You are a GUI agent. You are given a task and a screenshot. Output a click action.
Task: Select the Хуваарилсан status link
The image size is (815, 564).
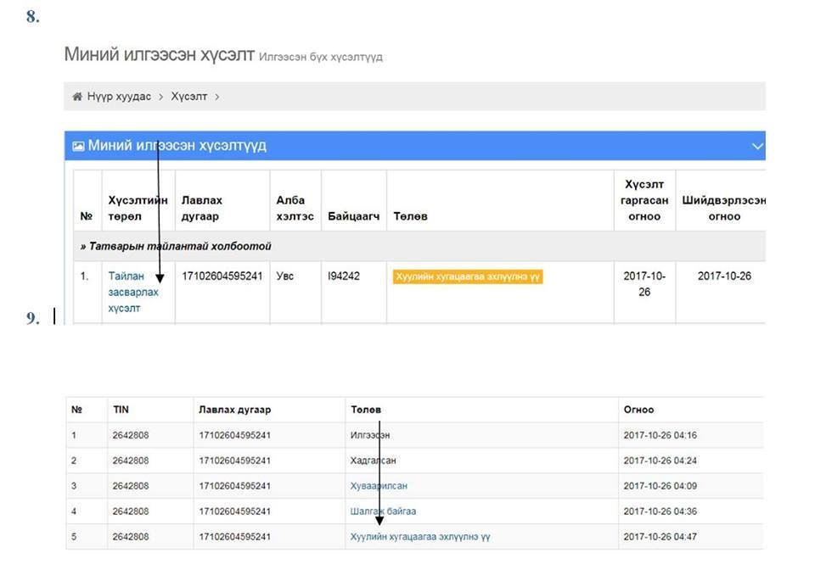379,486
